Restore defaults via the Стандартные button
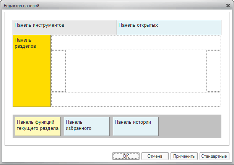The image size is (234, 165). 214,156
